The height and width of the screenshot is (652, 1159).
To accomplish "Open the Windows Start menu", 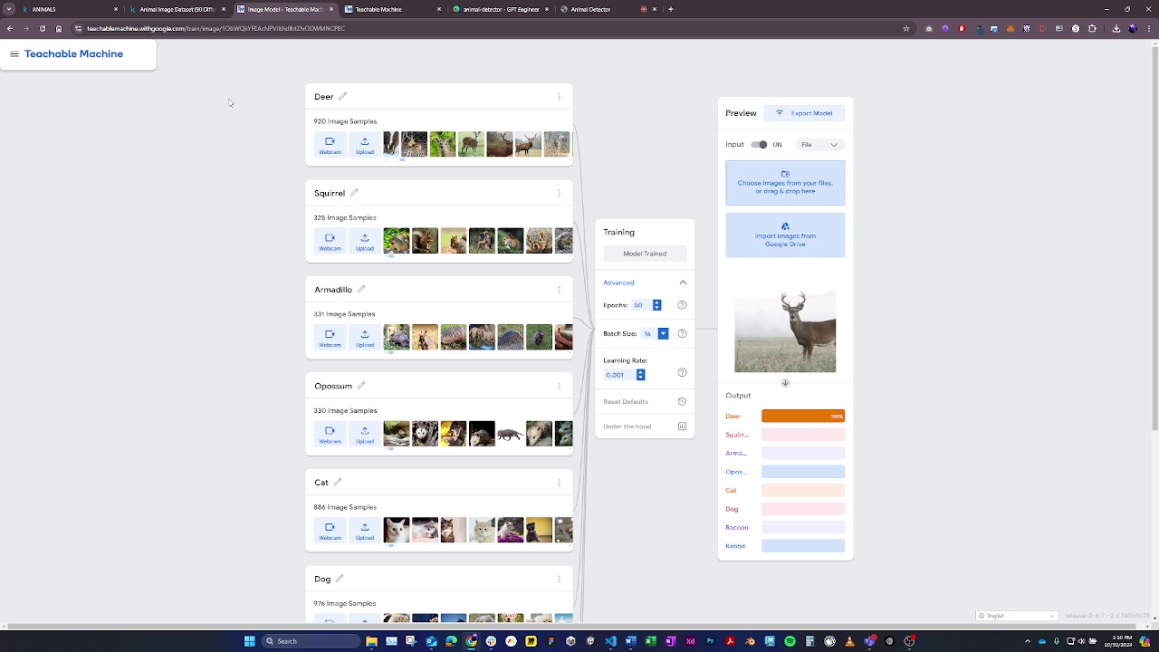I will [250, 641].
